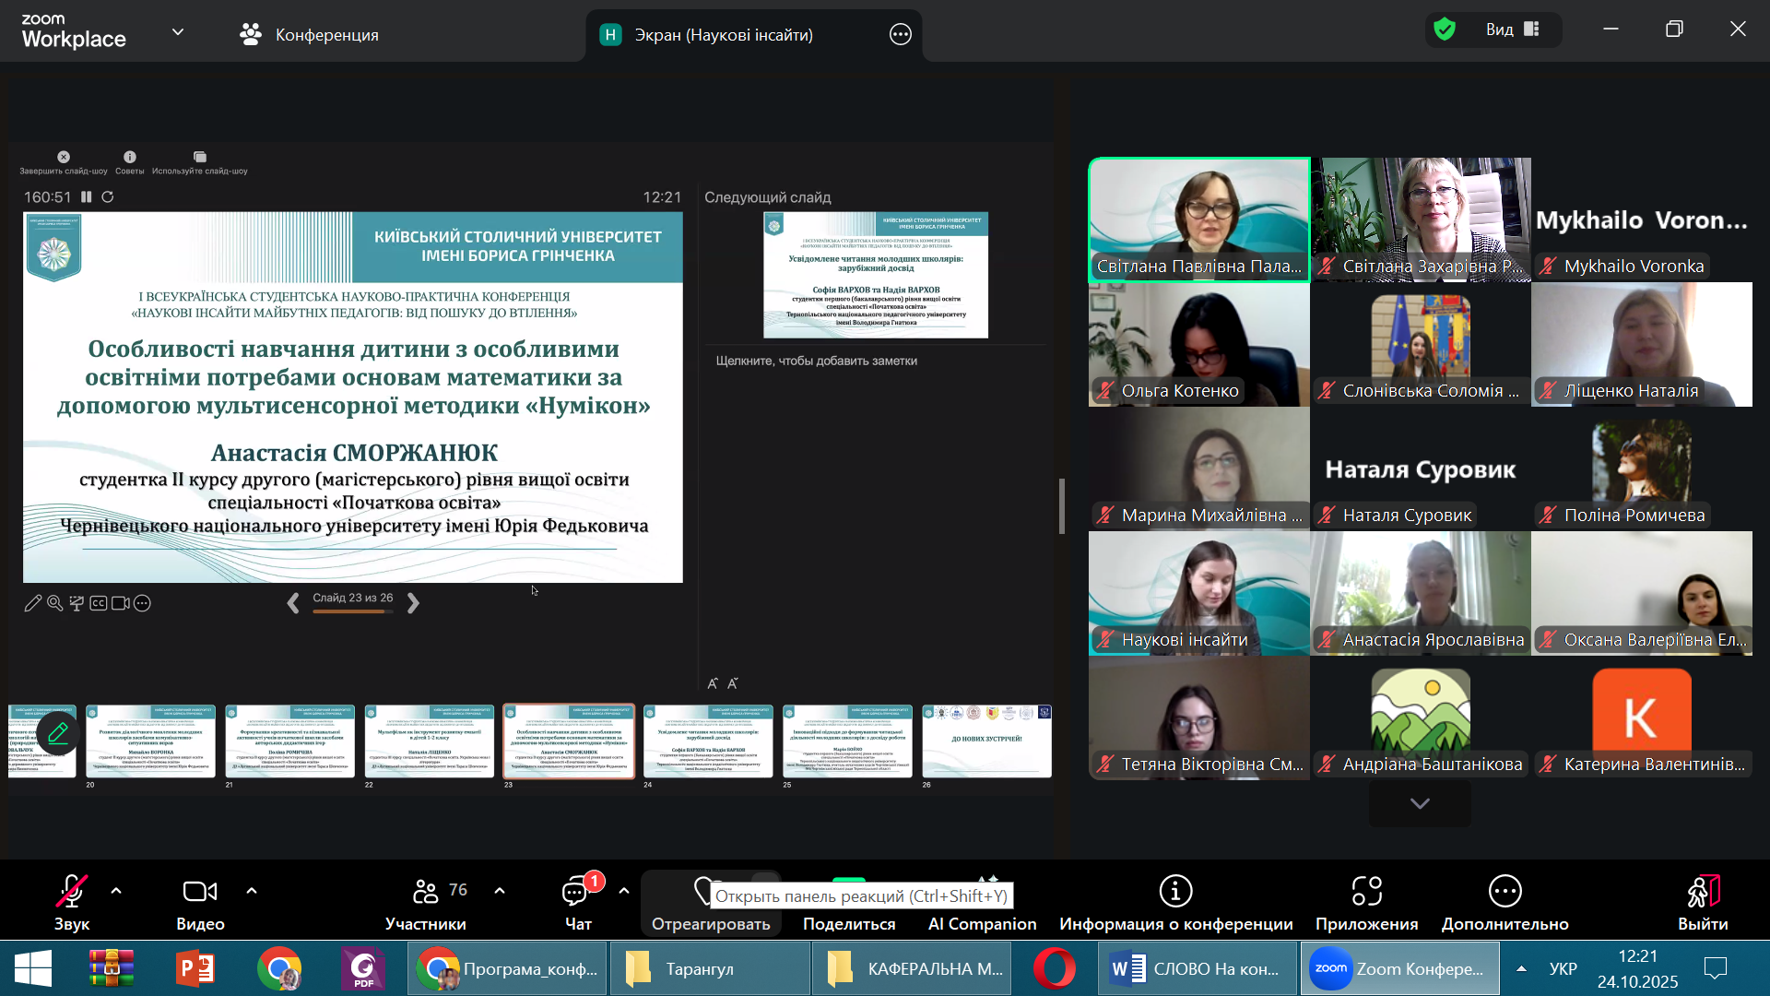Image resolution: width=1770 pixels, height=996 pixels.
Task: Open the Приложения apps panel
Action: [x=1366, y=901]
